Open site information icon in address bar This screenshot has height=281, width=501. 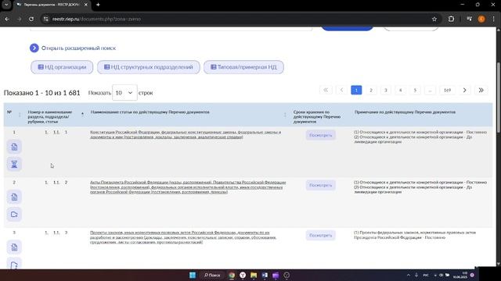point(46,19)
